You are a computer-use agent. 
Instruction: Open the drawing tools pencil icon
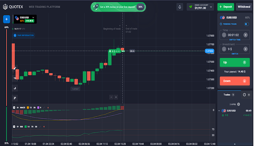(x=15, y=68)
